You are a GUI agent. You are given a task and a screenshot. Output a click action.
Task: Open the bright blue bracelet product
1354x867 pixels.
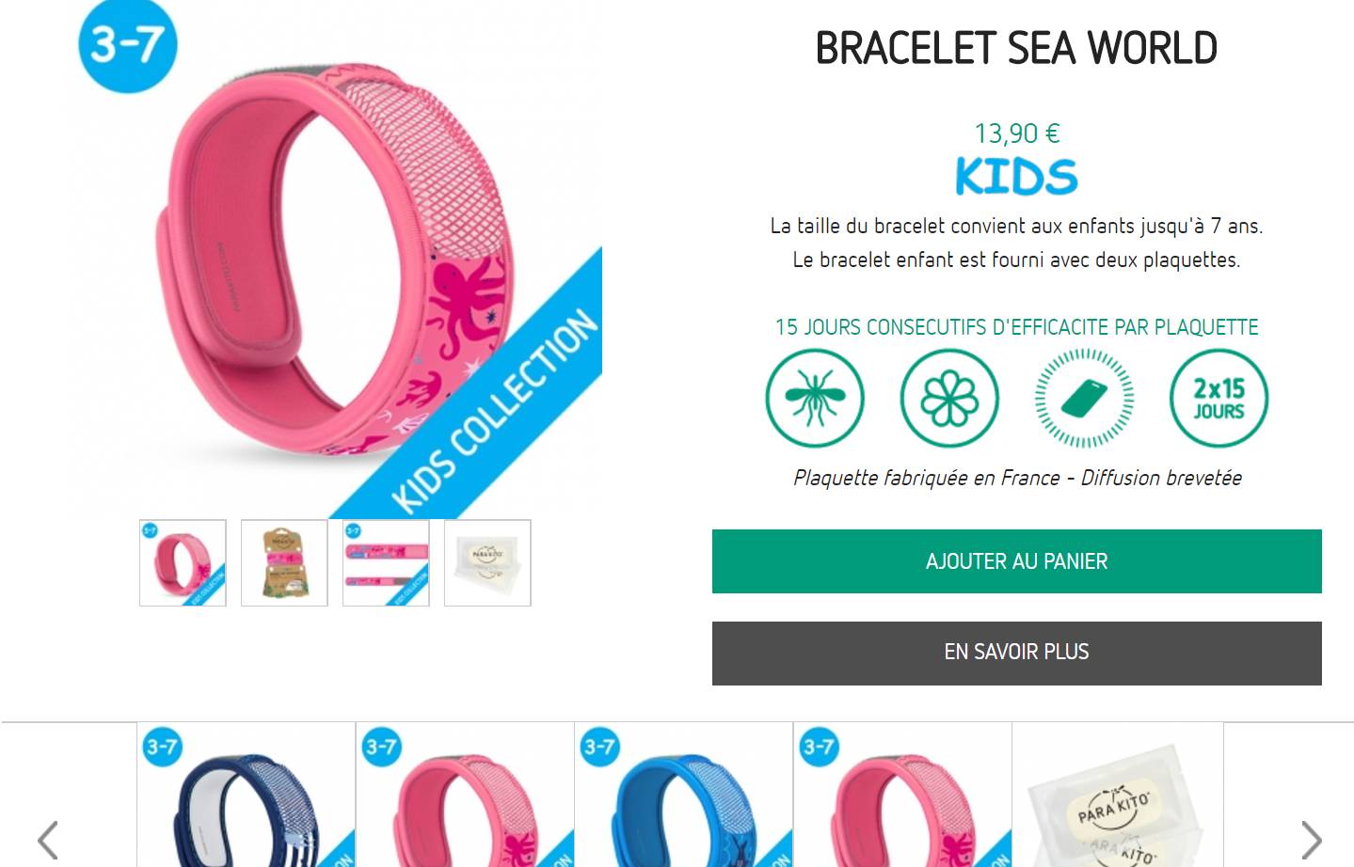tap(684, 795)
